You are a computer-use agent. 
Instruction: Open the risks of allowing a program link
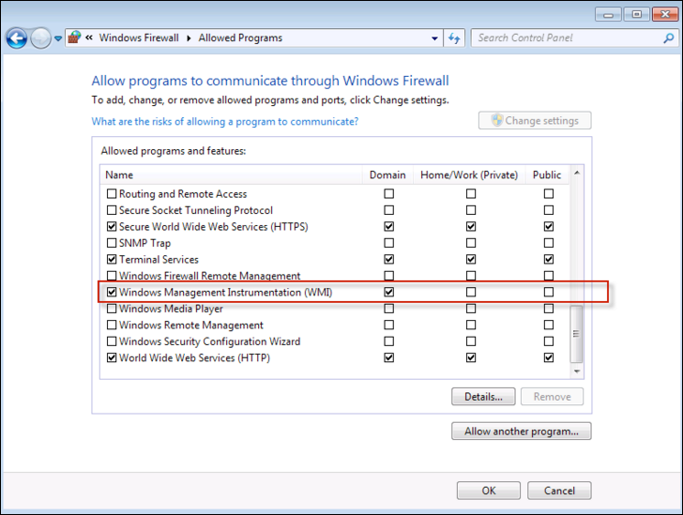224,122
